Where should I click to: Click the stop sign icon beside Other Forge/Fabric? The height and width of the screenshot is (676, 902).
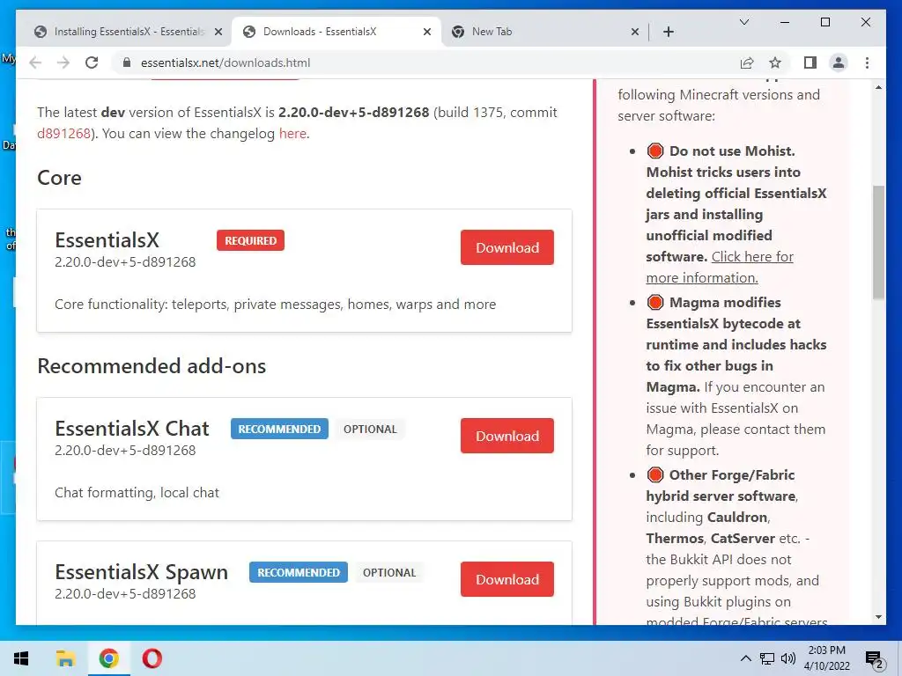tap(654, 474)
